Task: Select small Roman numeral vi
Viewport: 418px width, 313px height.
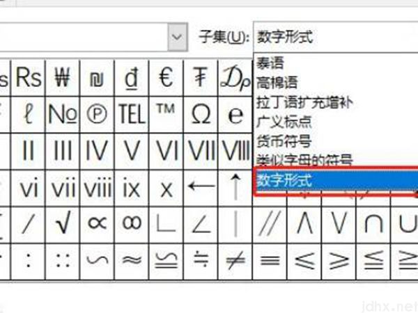Action: (x=29, y=188)
